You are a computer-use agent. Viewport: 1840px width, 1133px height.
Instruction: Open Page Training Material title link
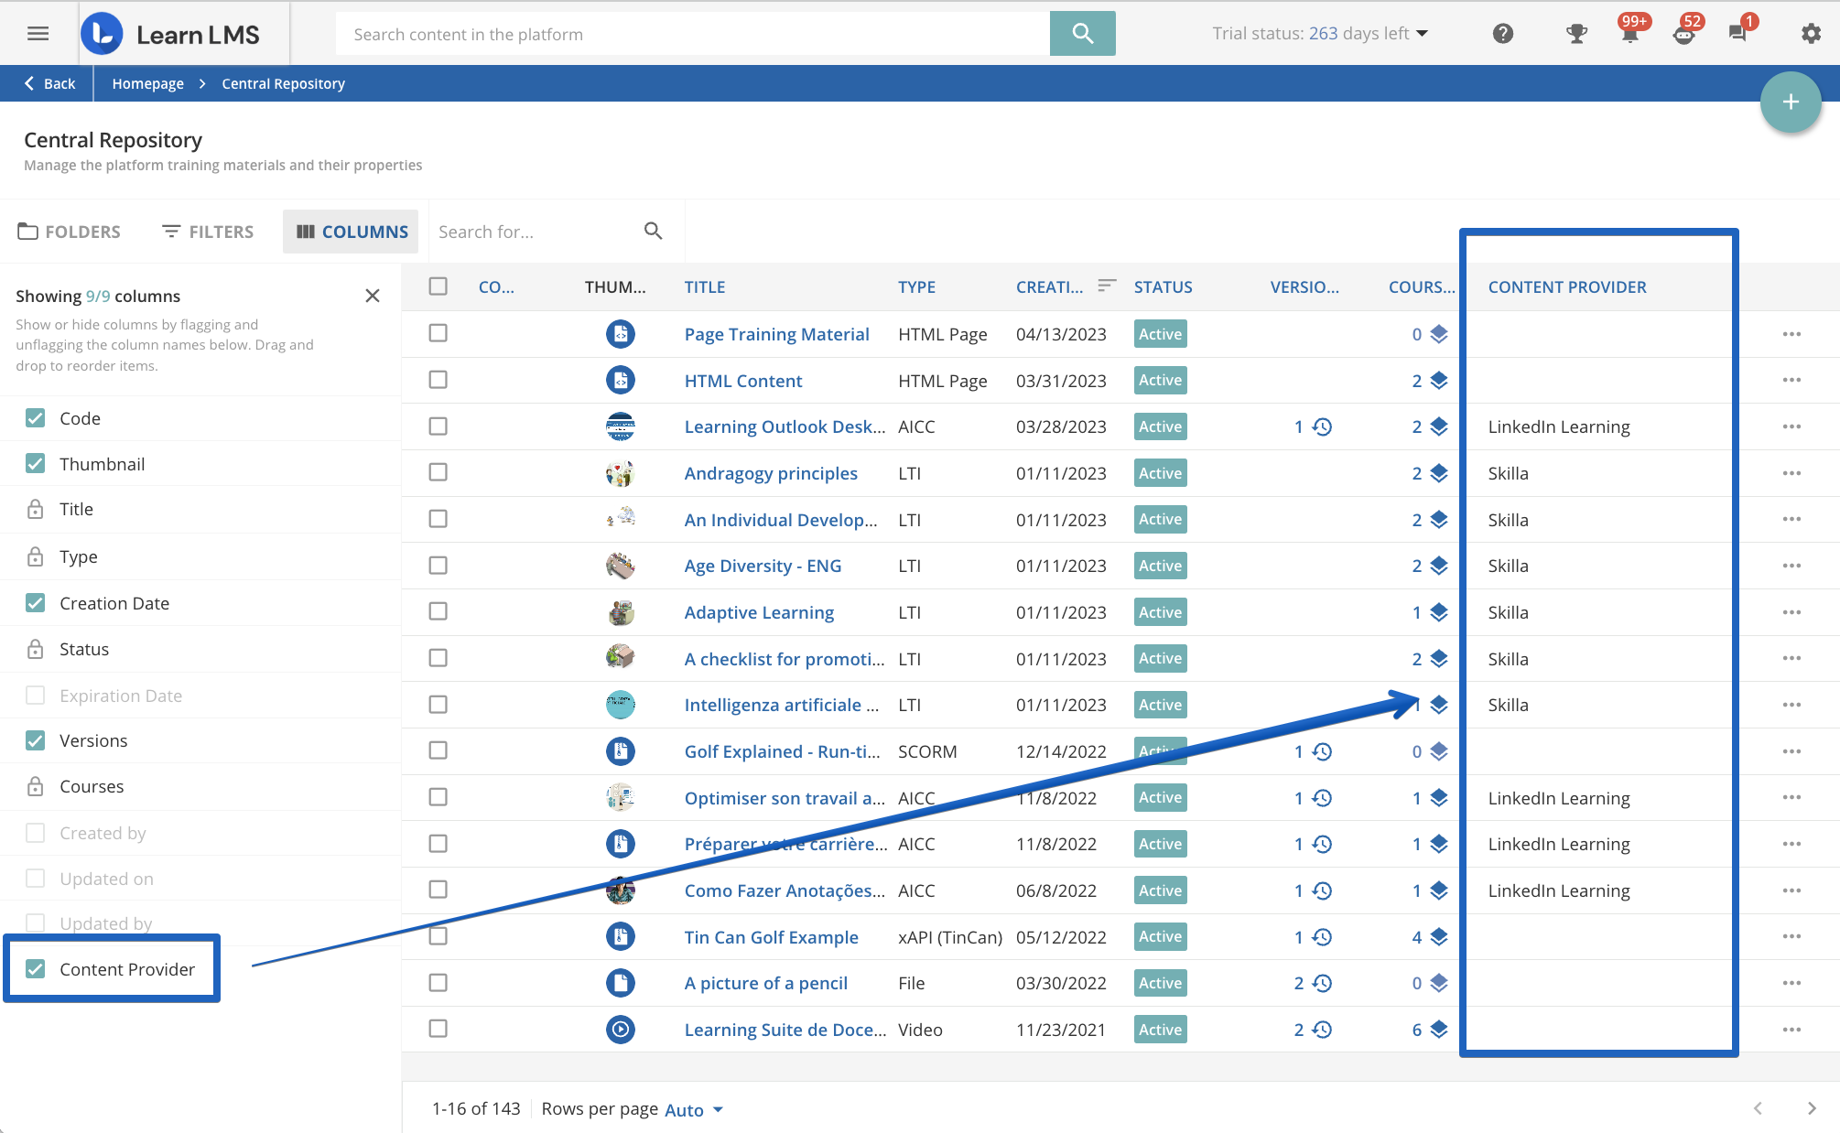[x=776, y=334]
